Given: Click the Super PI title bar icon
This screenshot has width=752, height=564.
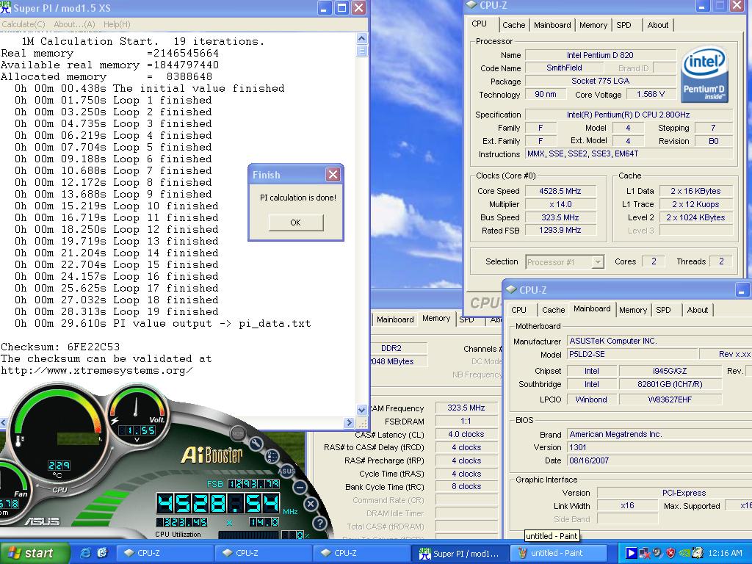Looking at the screenshot, I should tap(6, 7).
